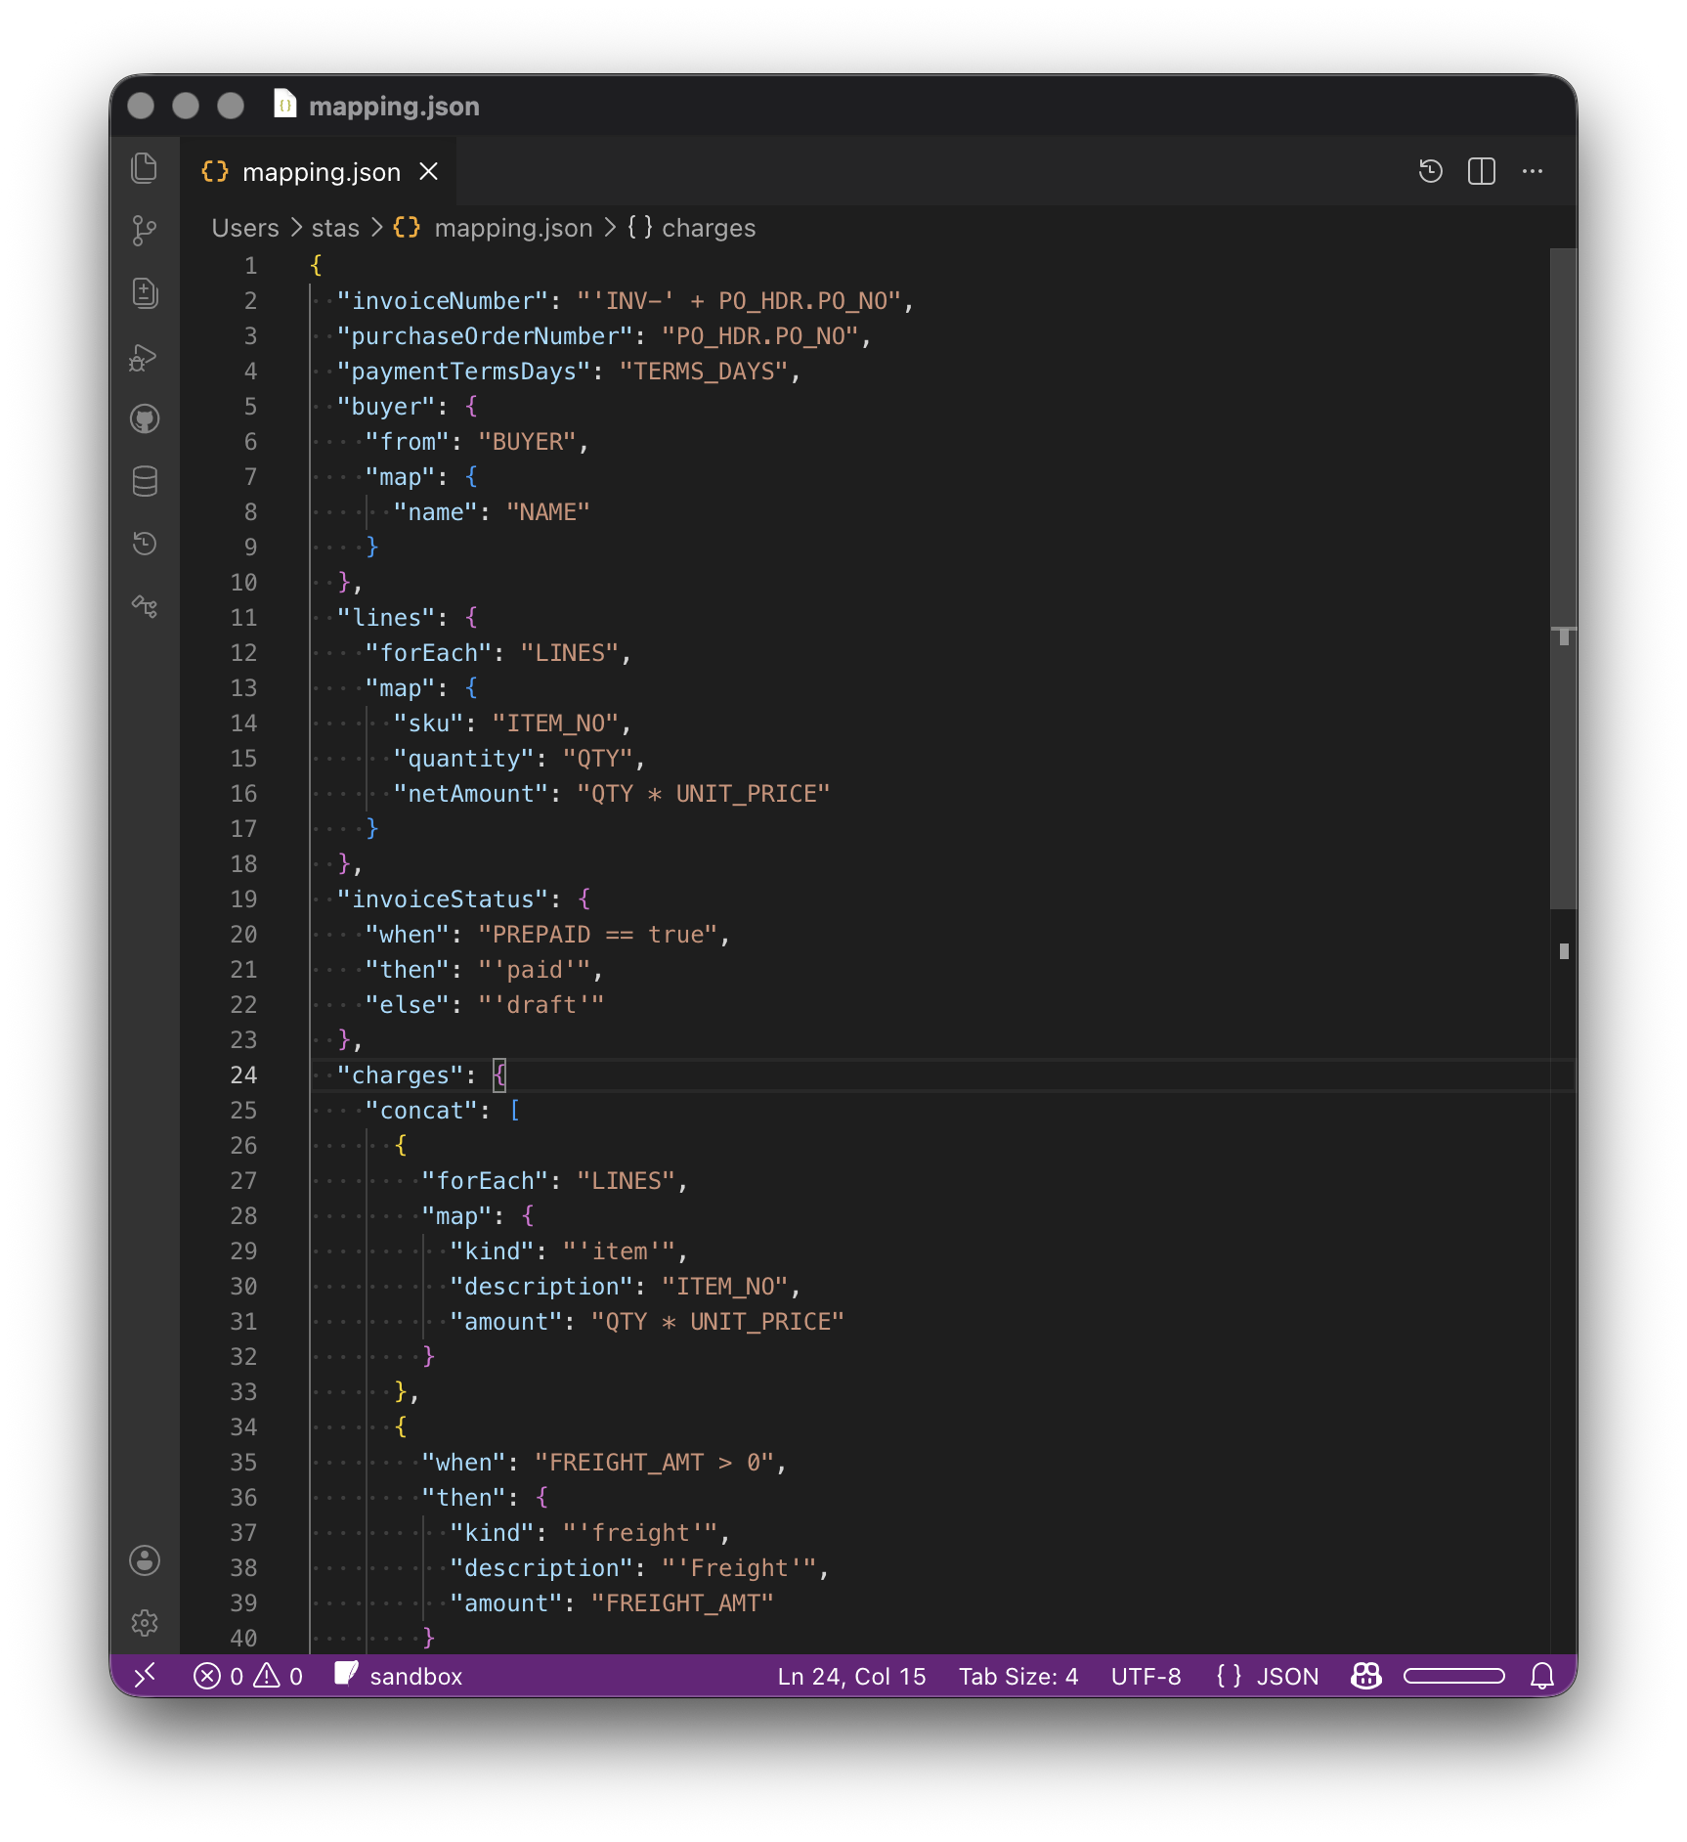This screenshot has height=1842, width=1687.
Task: Click the sandbox status bar item
Action: pos(398,1676)
